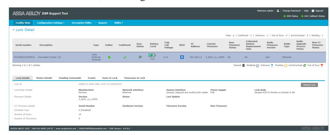330x135 pixels.
Task: Click the green Confirmed checkmark in row
Action: (124, 57)
